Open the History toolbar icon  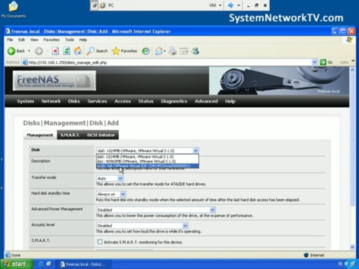click(x=145, y=51)
